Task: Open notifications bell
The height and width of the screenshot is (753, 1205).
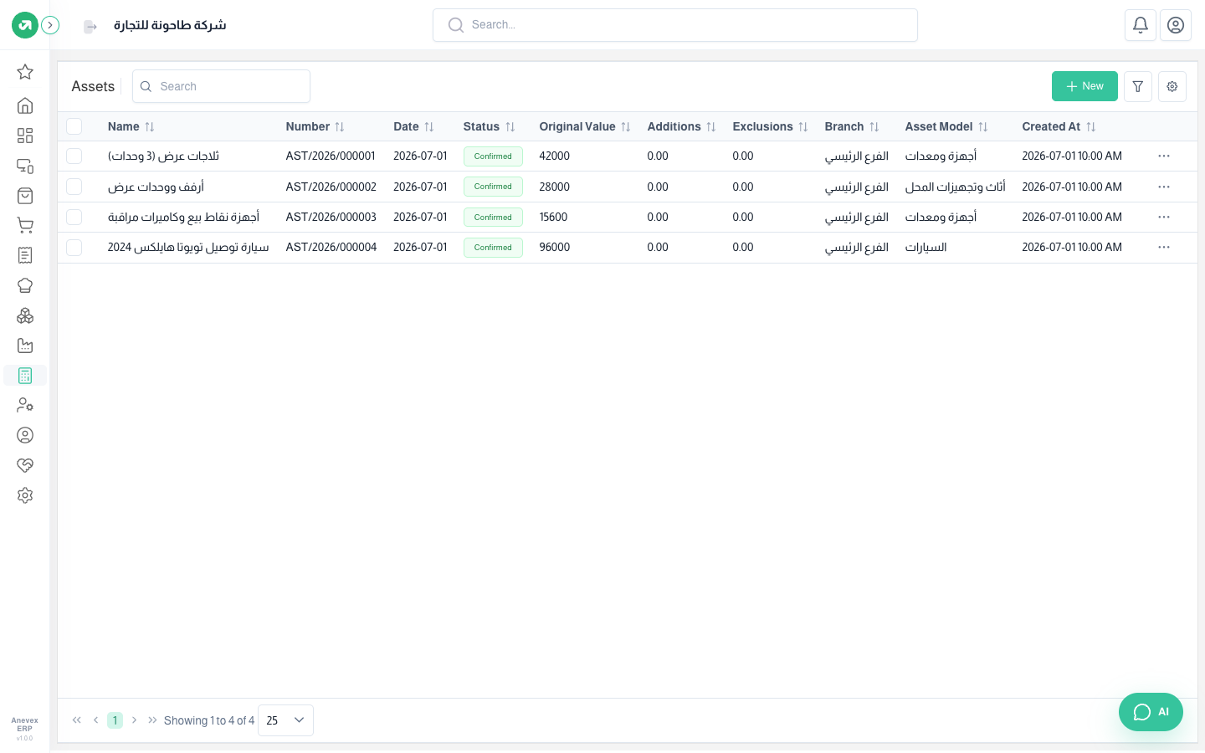Action: [x=1141, y=25]
